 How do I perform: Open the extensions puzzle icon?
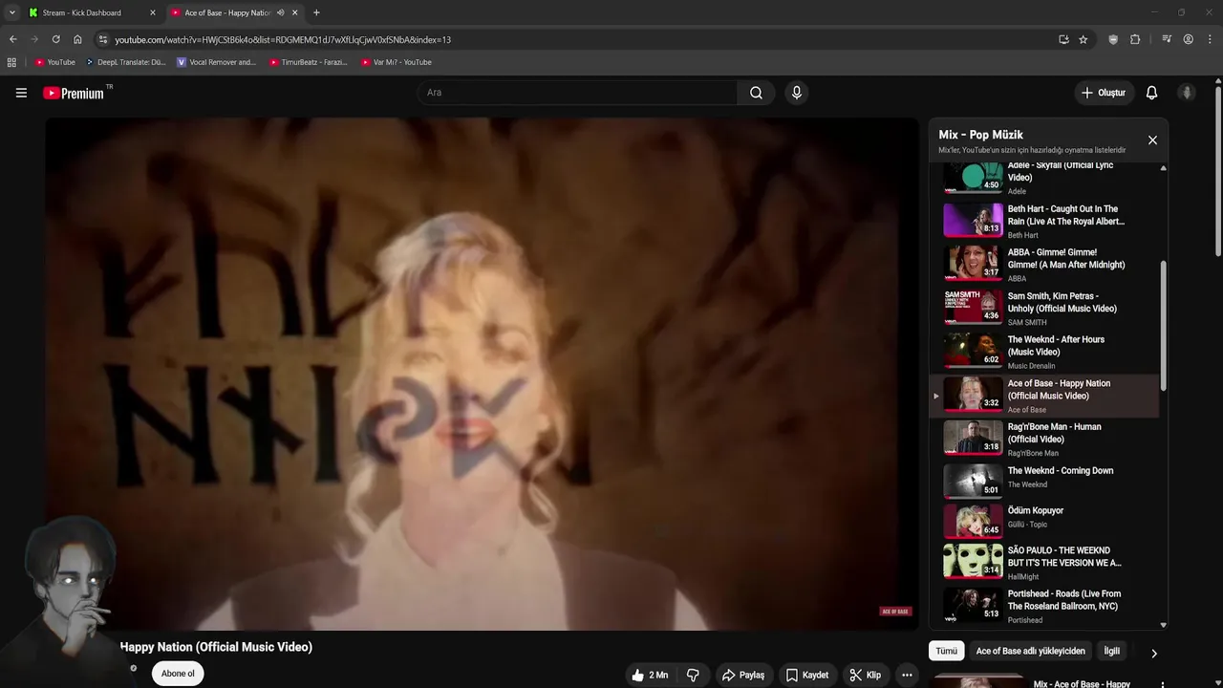click(1135, 39)
